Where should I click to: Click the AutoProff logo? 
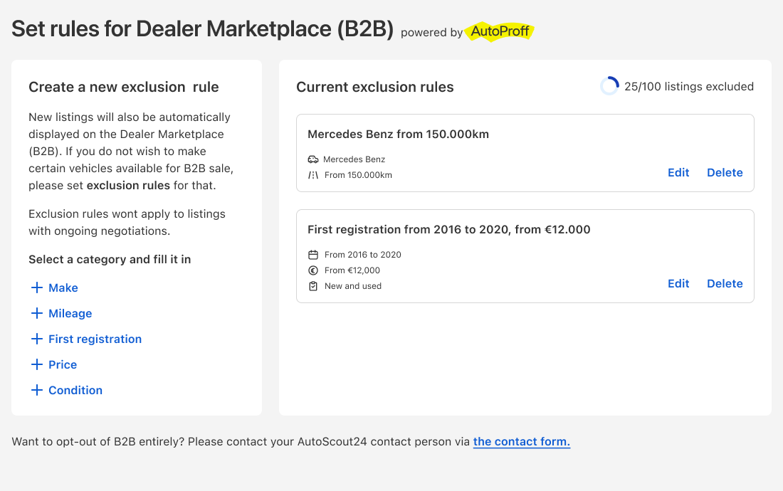click(500, 31)
